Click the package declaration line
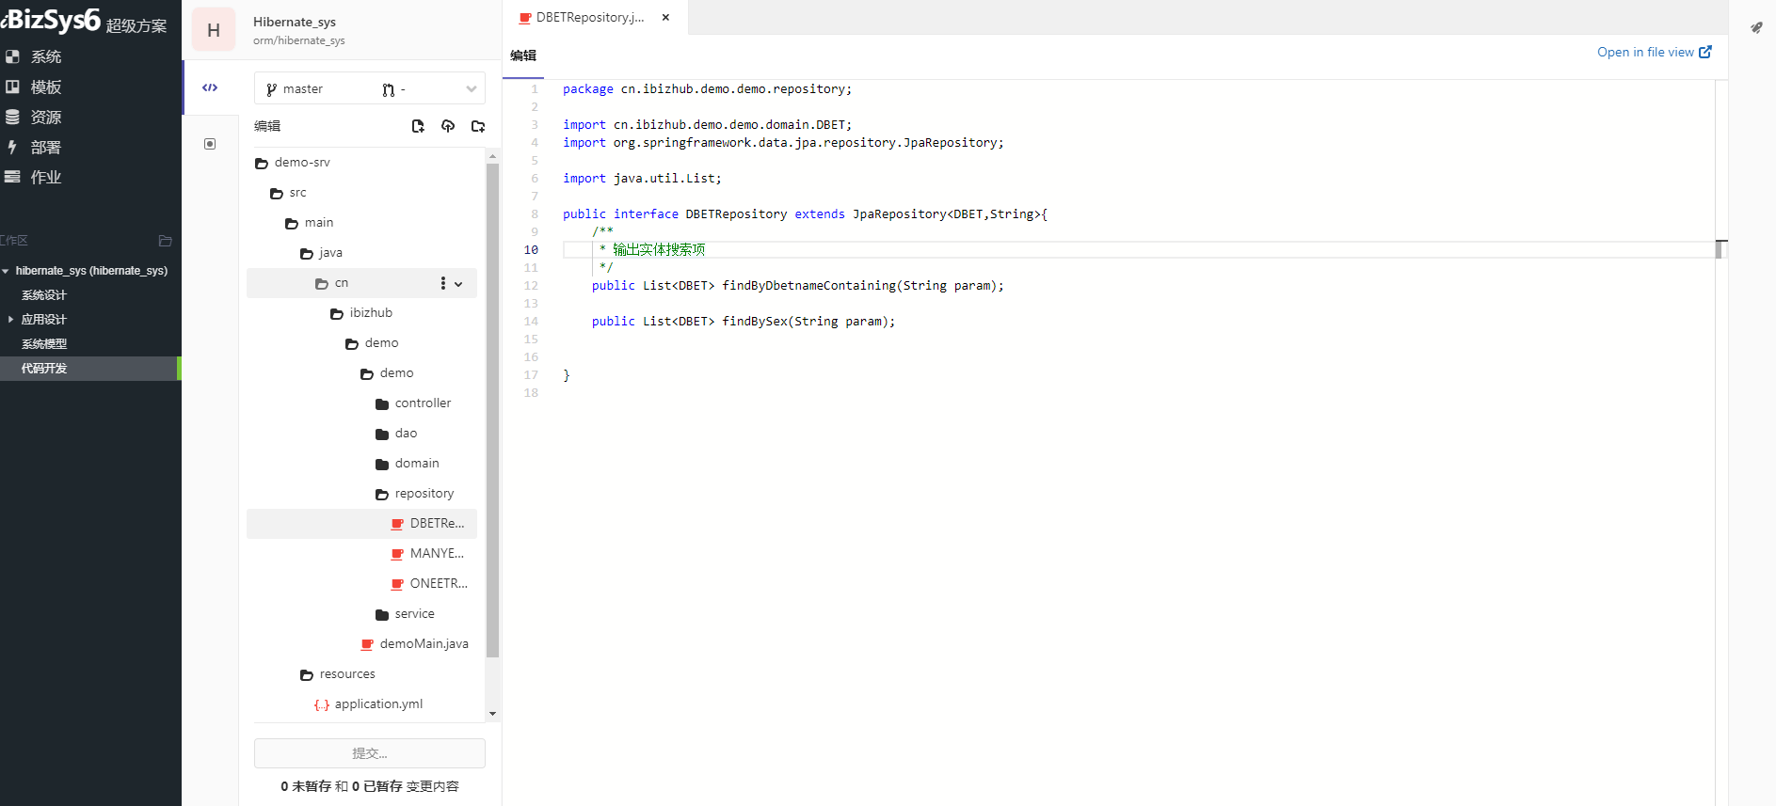The width and height of the screenshot is (1776, 806). click(x=707, y=89)
